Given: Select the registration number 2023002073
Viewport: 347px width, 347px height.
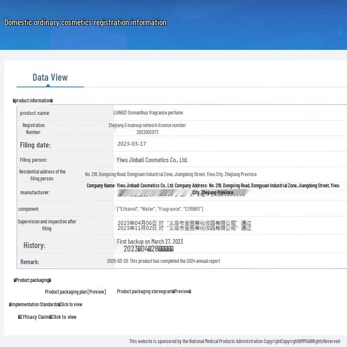Looking at the screenshot, I should pos(147,132).
